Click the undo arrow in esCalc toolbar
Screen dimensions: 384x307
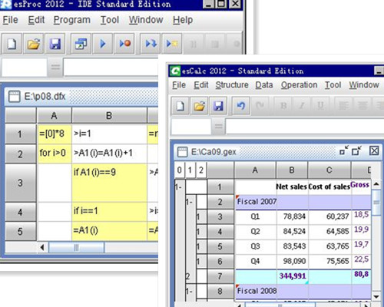pyautogui.click(x=240, y=105)
